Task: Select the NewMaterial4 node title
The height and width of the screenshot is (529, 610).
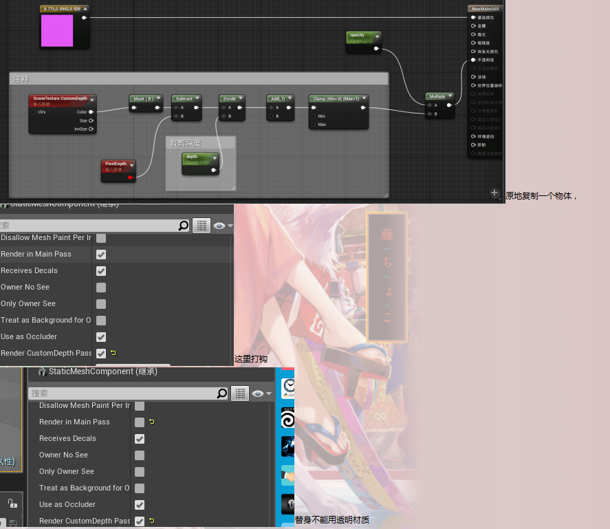Action: click(x=485, y=8)
